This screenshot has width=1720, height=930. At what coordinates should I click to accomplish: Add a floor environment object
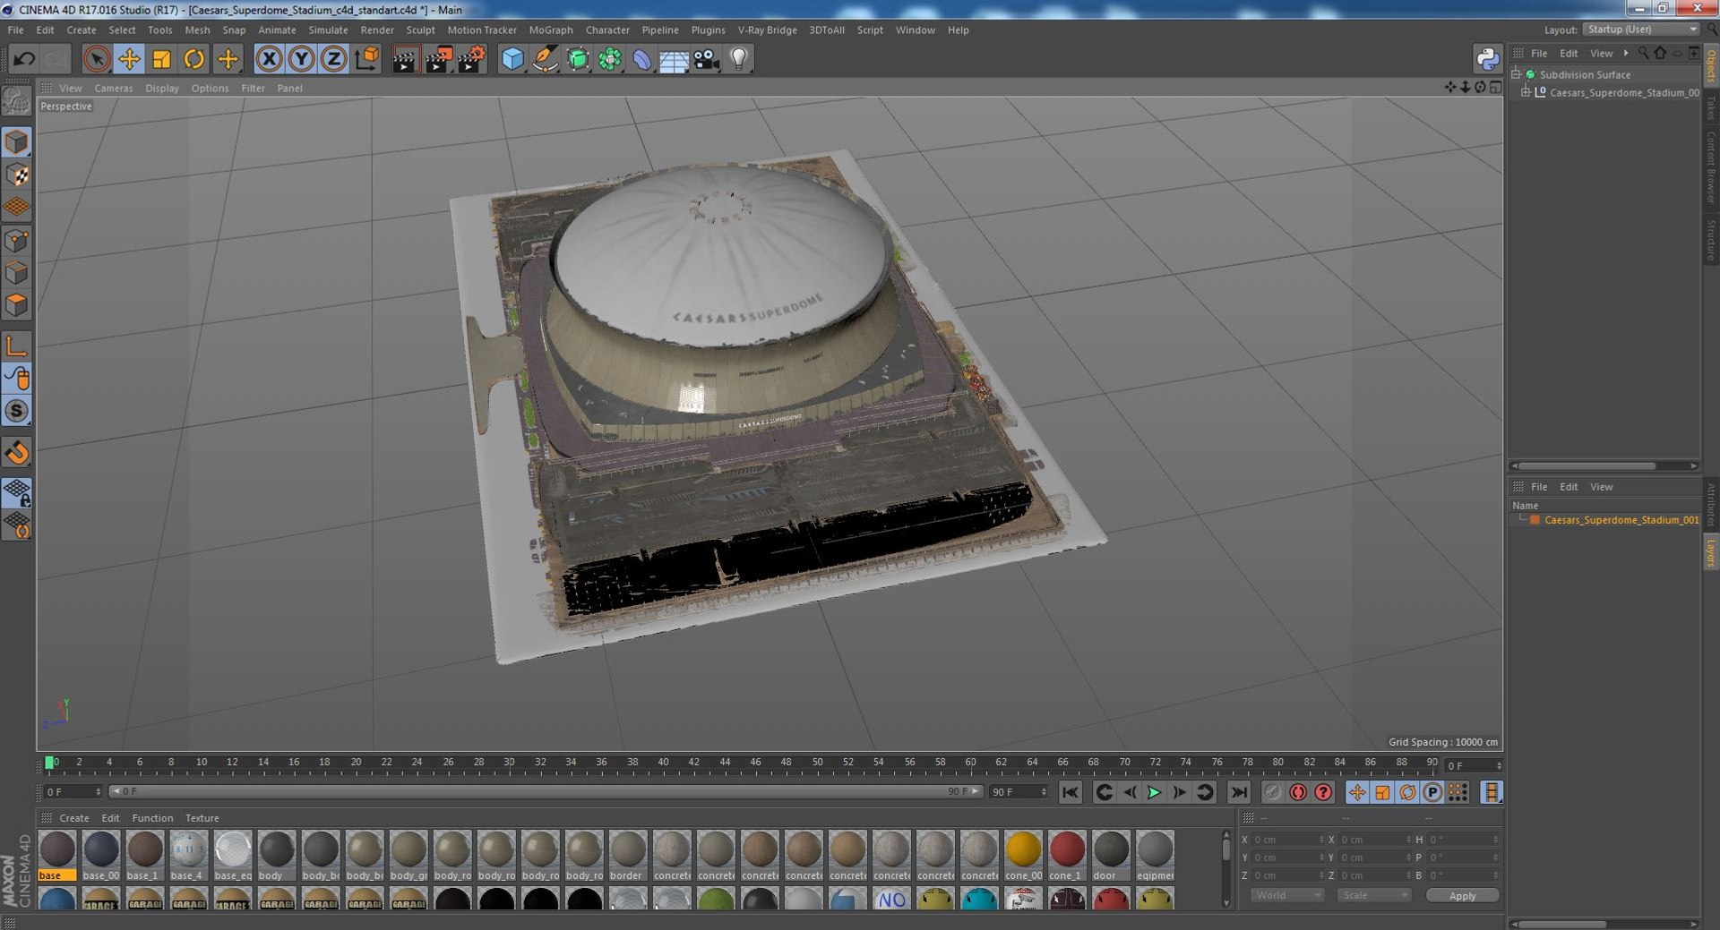pyautogui.click(x=674, y=59)
